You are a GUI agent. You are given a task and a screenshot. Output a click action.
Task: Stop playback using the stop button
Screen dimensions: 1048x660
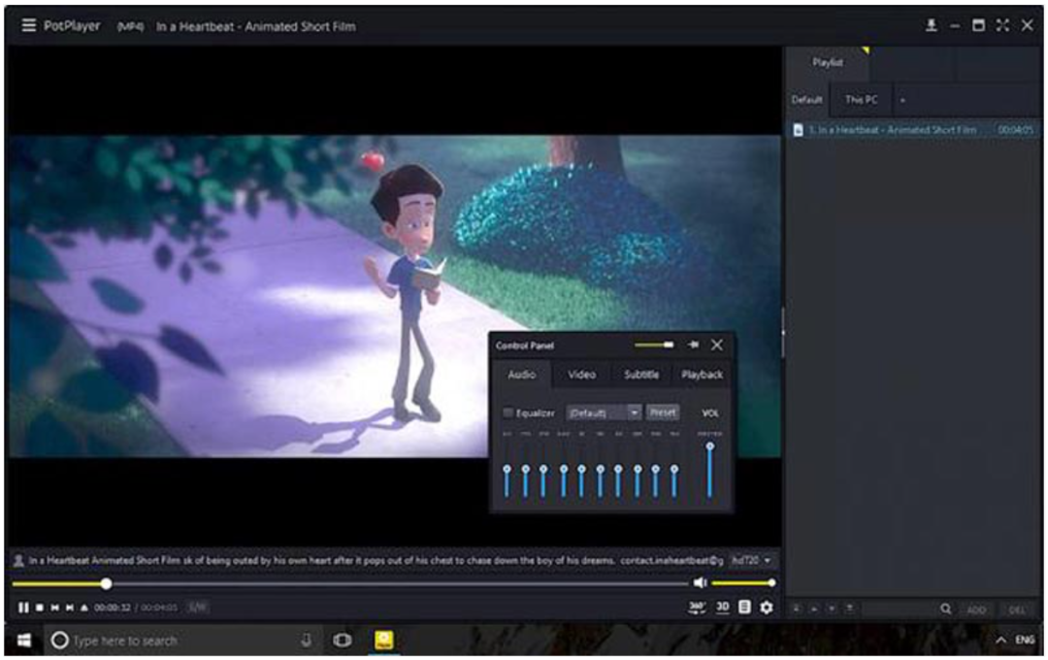[x=40, y=608]
